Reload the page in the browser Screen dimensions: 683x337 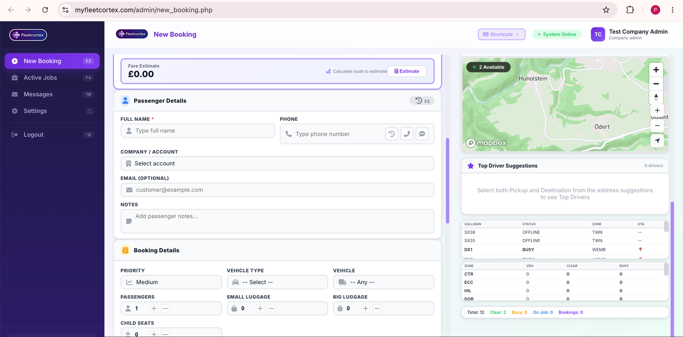[45, 10]
